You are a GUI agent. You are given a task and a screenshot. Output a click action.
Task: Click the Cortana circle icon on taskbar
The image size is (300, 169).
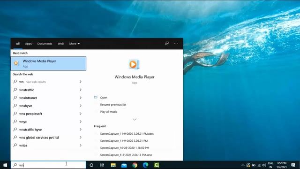click(x=91, y=165)
